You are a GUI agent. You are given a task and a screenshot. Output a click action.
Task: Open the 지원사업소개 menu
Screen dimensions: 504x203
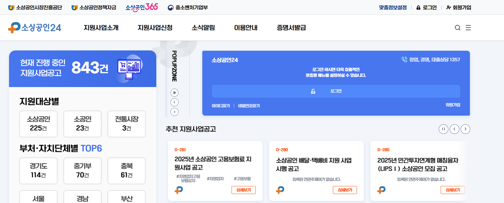[101, 28]
